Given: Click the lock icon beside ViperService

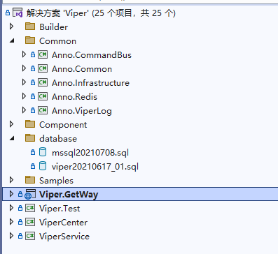Looking at the screenshot, I should pyautogui.click(x=20, y=236).
